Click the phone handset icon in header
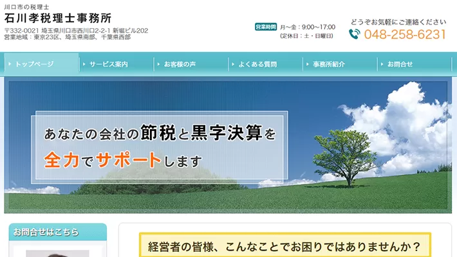457x257 pixels. coord(355,34)
